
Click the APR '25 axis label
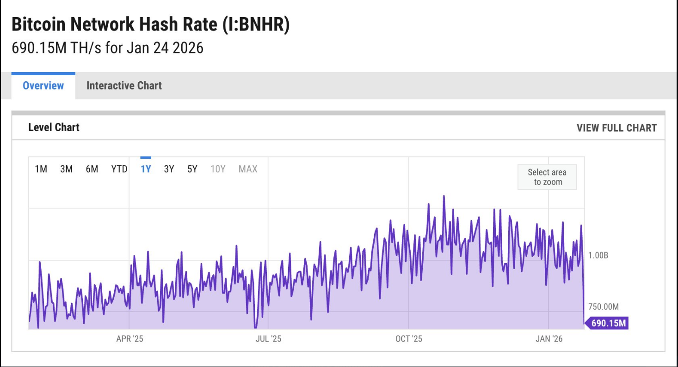(x=129, y=339)
